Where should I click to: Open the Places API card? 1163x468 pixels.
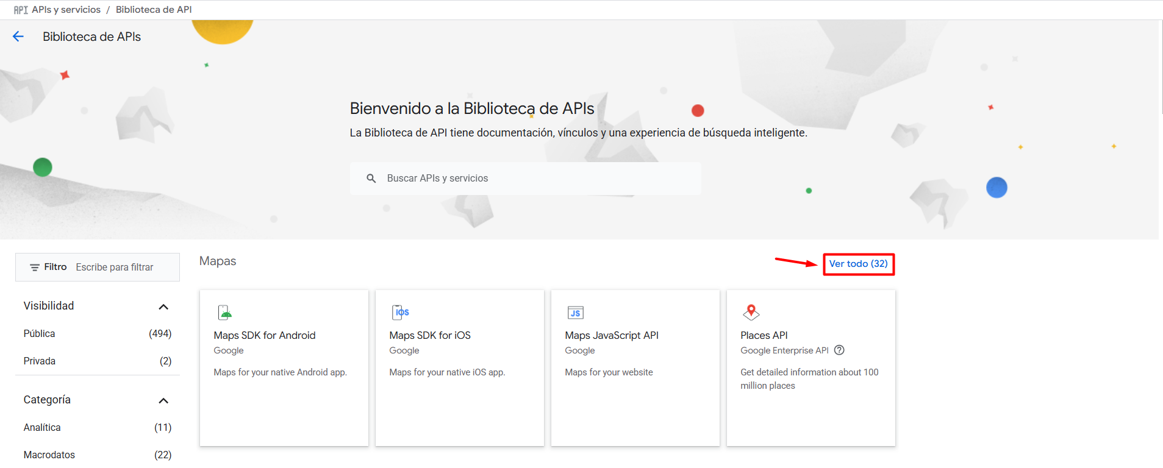[x=811, y=368]
